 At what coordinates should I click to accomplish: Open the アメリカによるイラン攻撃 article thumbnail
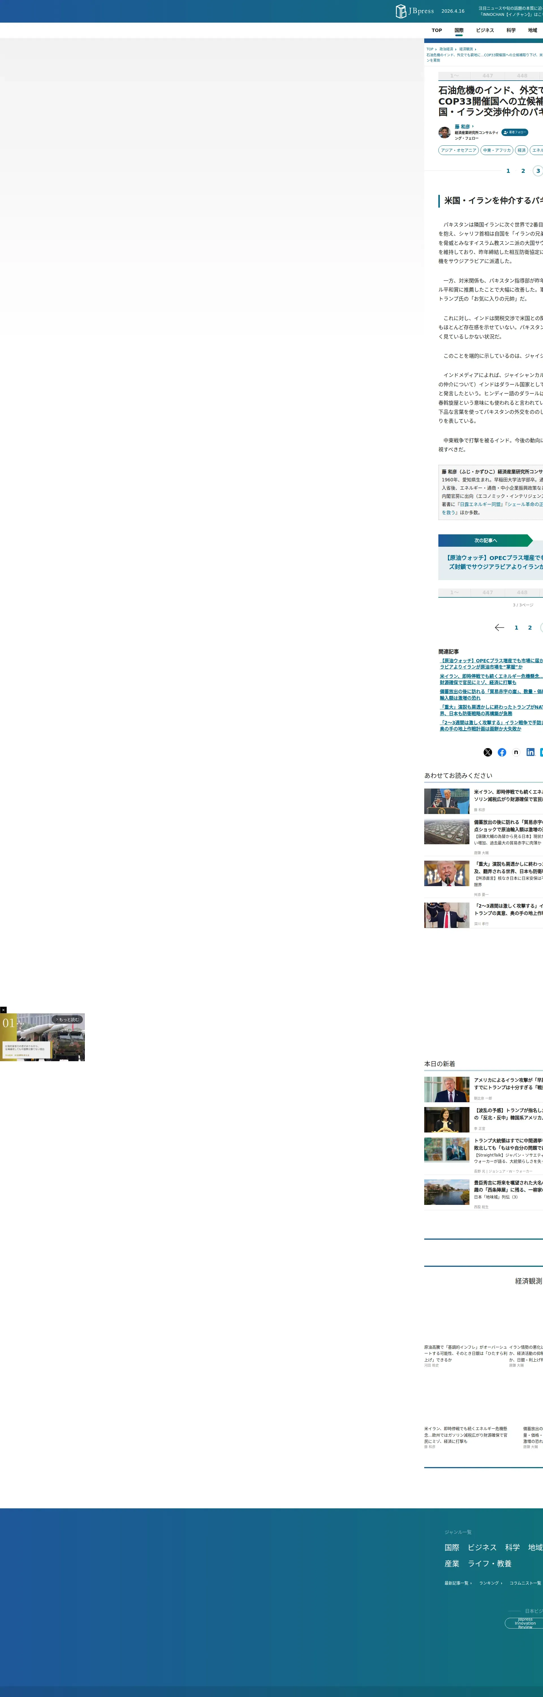(447, 1089)
